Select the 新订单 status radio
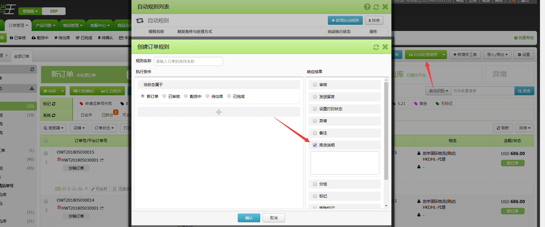The width and height of the screenshot is (545, 227). pos(143,96)
